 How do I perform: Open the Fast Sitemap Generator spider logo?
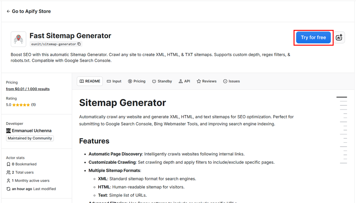(18, 39)
